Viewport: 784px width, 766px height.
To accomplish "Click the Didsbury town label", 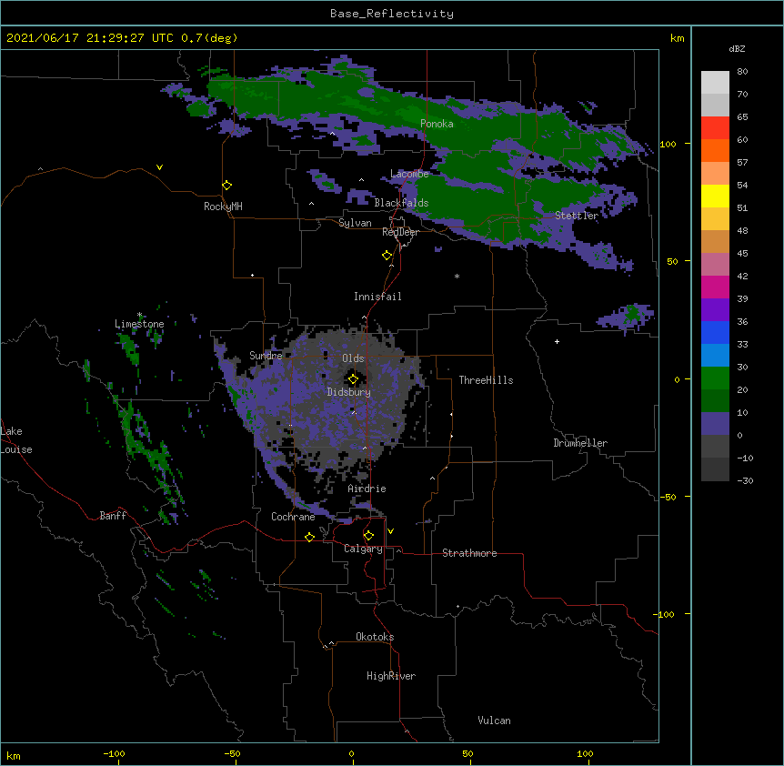I will coord(349,392).
